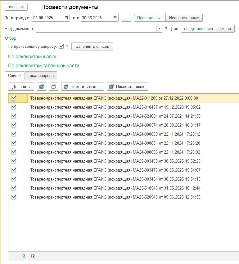The height and width of the screenshot is (264, 239).
Task: Select row MA25-520943 от 09.06.2025
Action: tap(124, 197)
